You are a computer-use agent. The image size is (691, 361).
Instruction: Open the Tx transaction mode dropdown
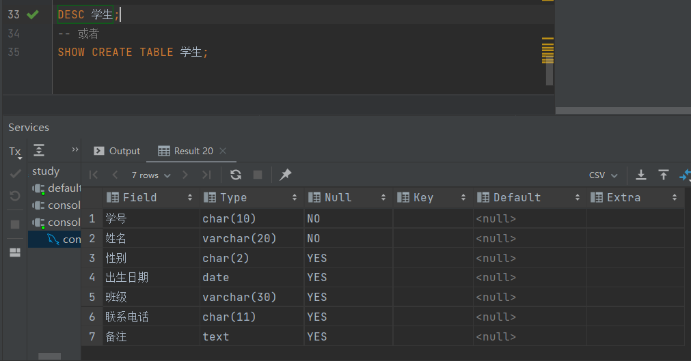16,152
